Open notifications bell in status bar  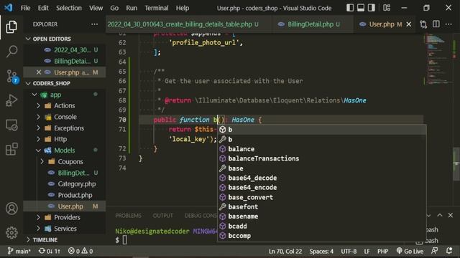pyautogui.click(x=448, y=251)
